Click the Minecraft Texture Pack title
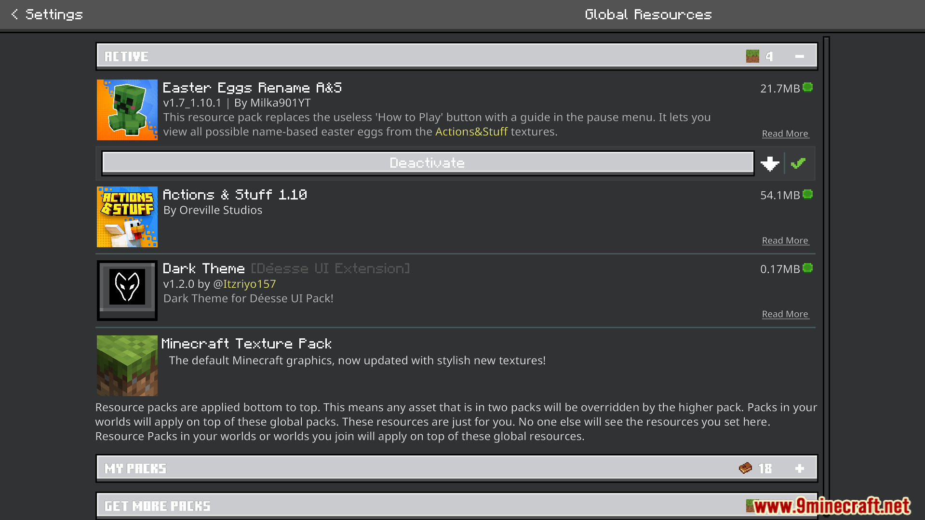 coord(246,344)
